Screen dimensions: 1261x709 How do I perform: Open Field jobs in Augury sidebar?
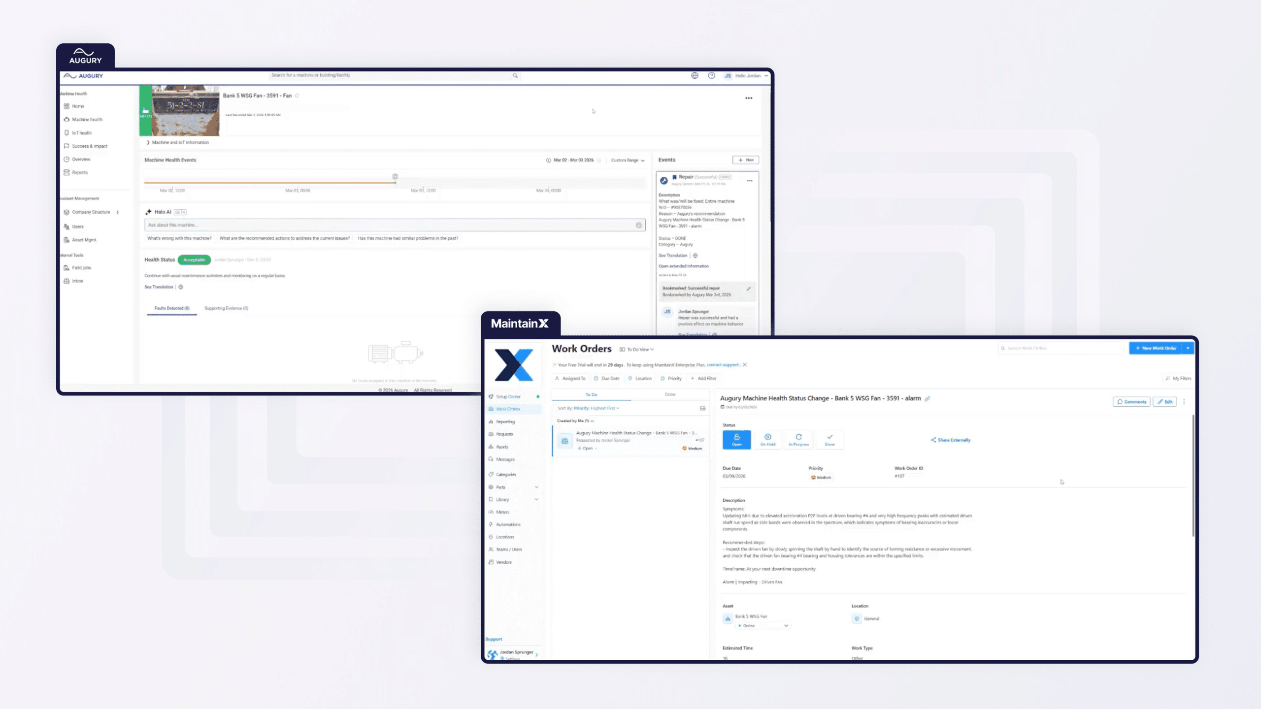[77, 268]
